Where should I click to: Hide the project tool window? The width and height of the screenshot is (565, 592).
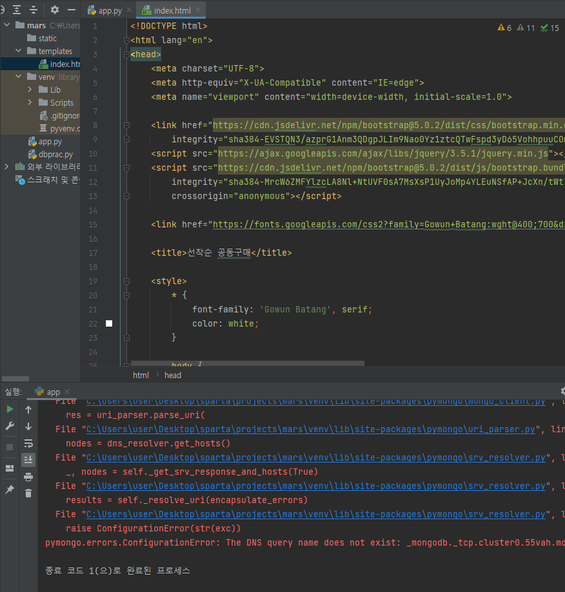(72, 10)
